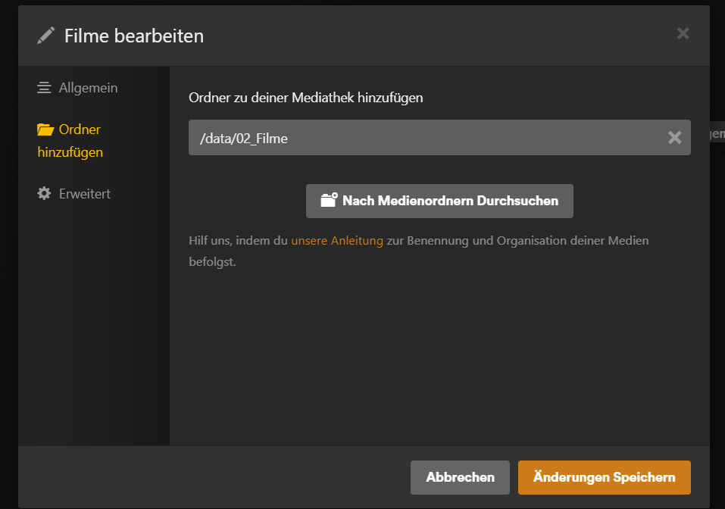This screenshot has height=509, width=725.
Task: Click the word hinzufügen in sidebar label
Action: point(70,152)
